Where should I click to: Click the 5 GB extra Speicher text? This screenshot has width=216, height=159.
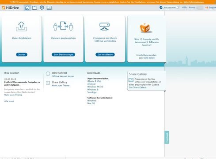[147, 42]
